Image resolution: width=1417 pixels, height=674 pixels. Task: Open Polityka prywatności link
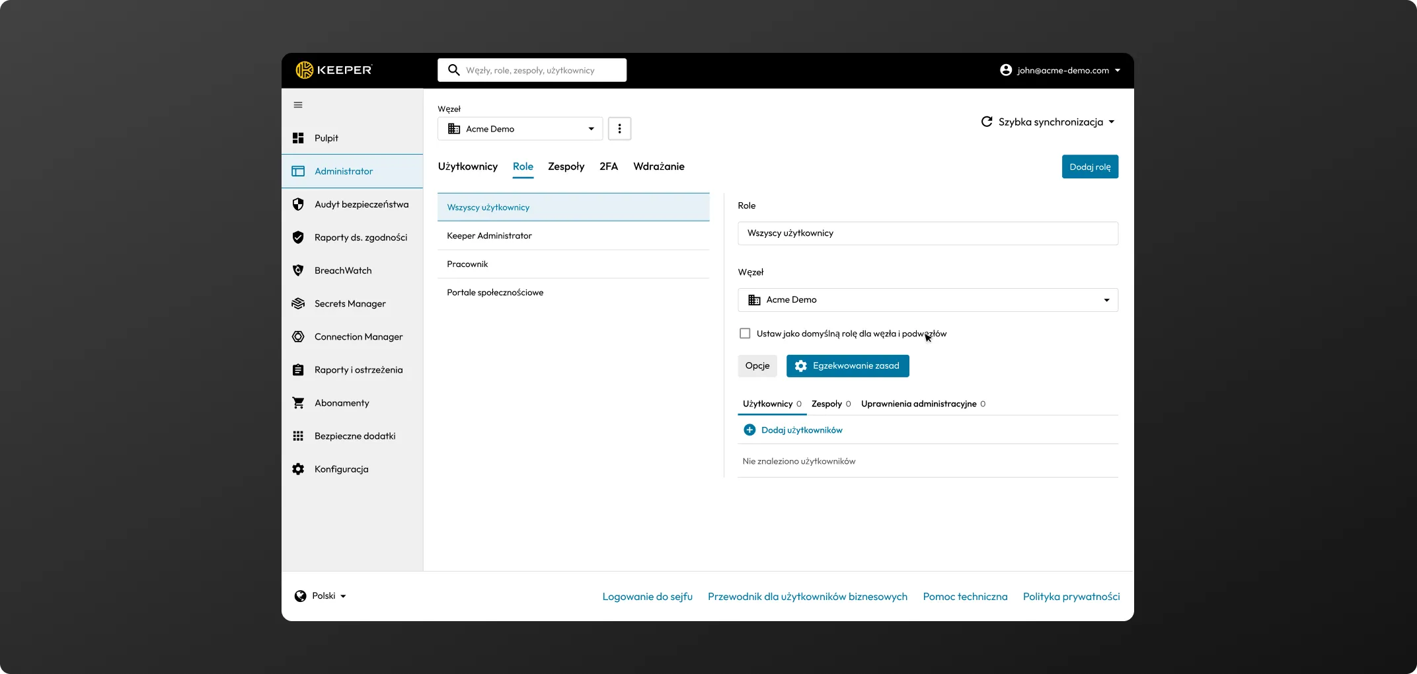[1071, 597]
